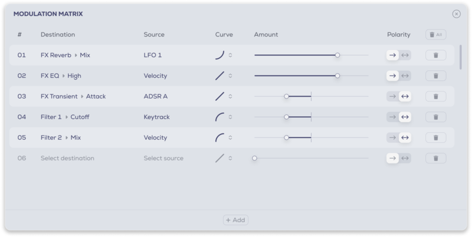Image resolution: width=472 pixels, height=237 pixels.
Task: Click the + Add button
Action: (x=235, y=220)
